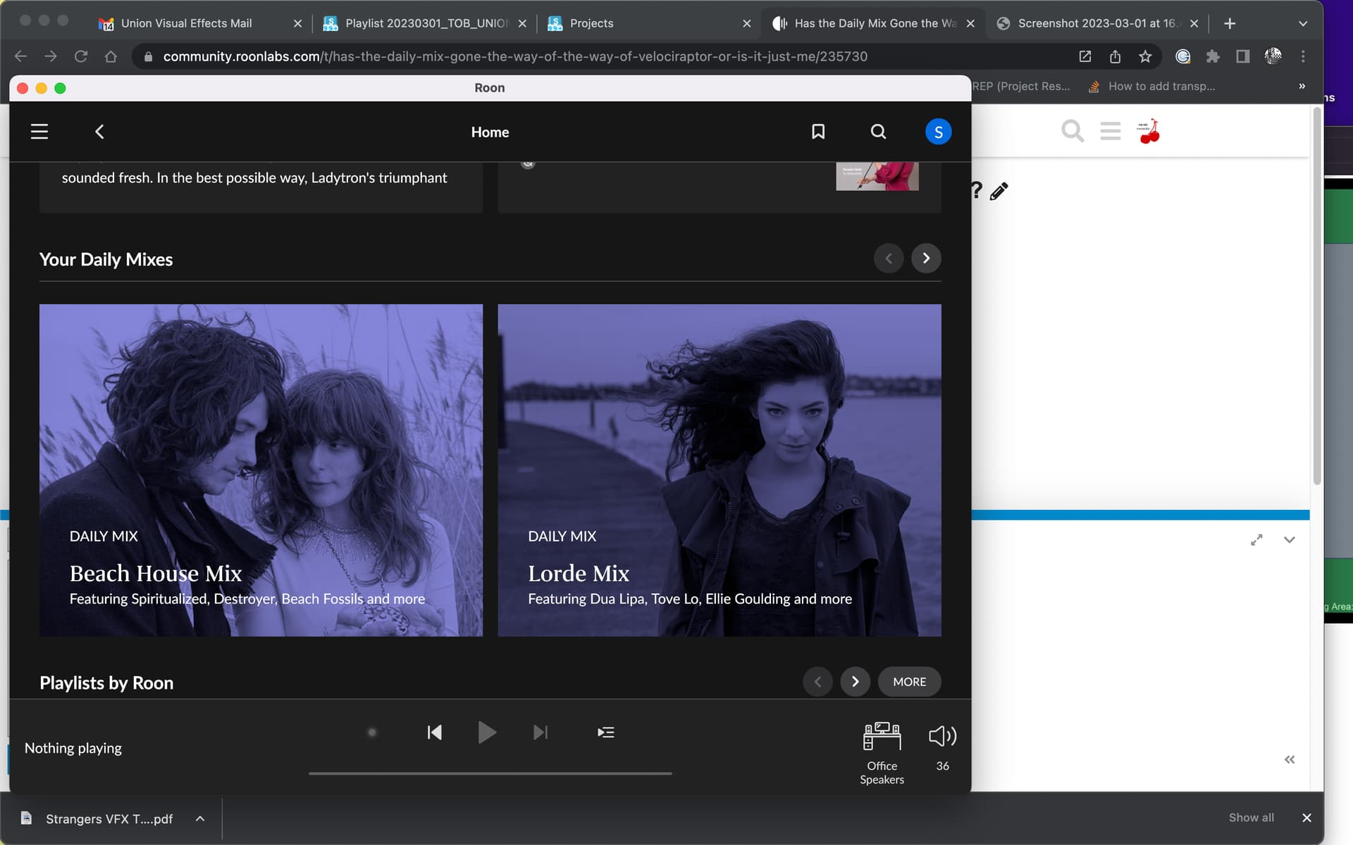Go back using Roon back arrow
The width and height of the screenshot is (1353, 845).
(x=99, y=132)
